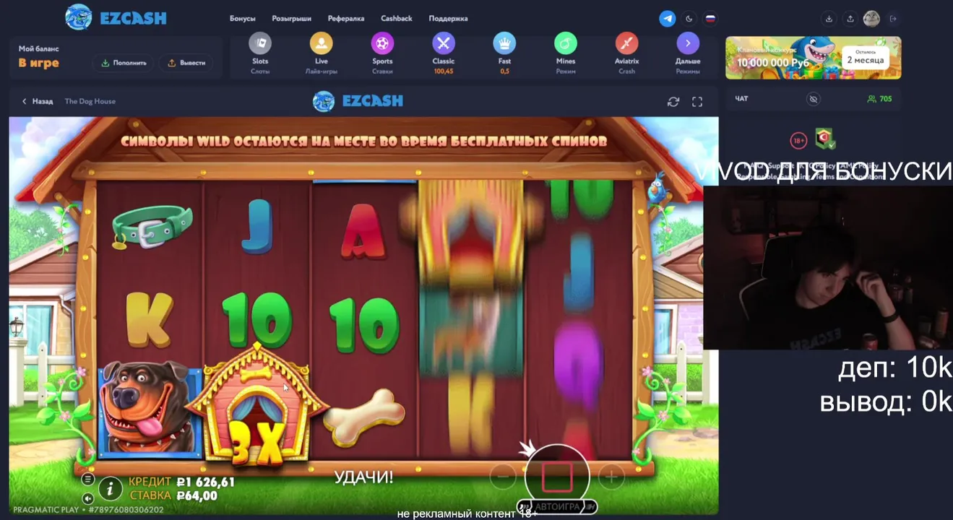The width and height of the screenshot is (953, 520).
Task: Open Автоигра autoplay button
Action: (557, 506)
